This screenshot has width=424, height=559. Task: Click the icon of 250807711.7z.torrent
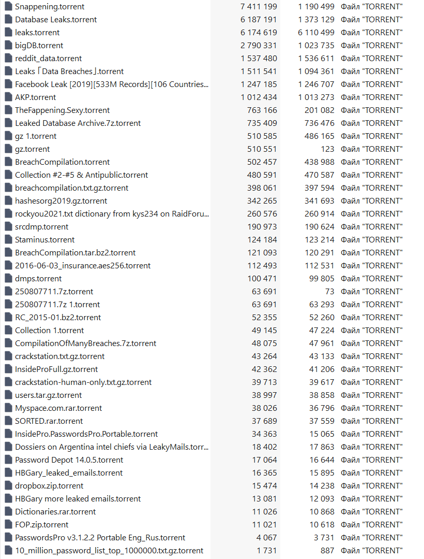[x=9, y=292]
